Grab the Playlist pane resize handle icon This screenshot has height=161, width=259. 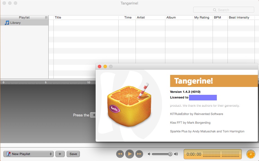click(x=46, y=18)
